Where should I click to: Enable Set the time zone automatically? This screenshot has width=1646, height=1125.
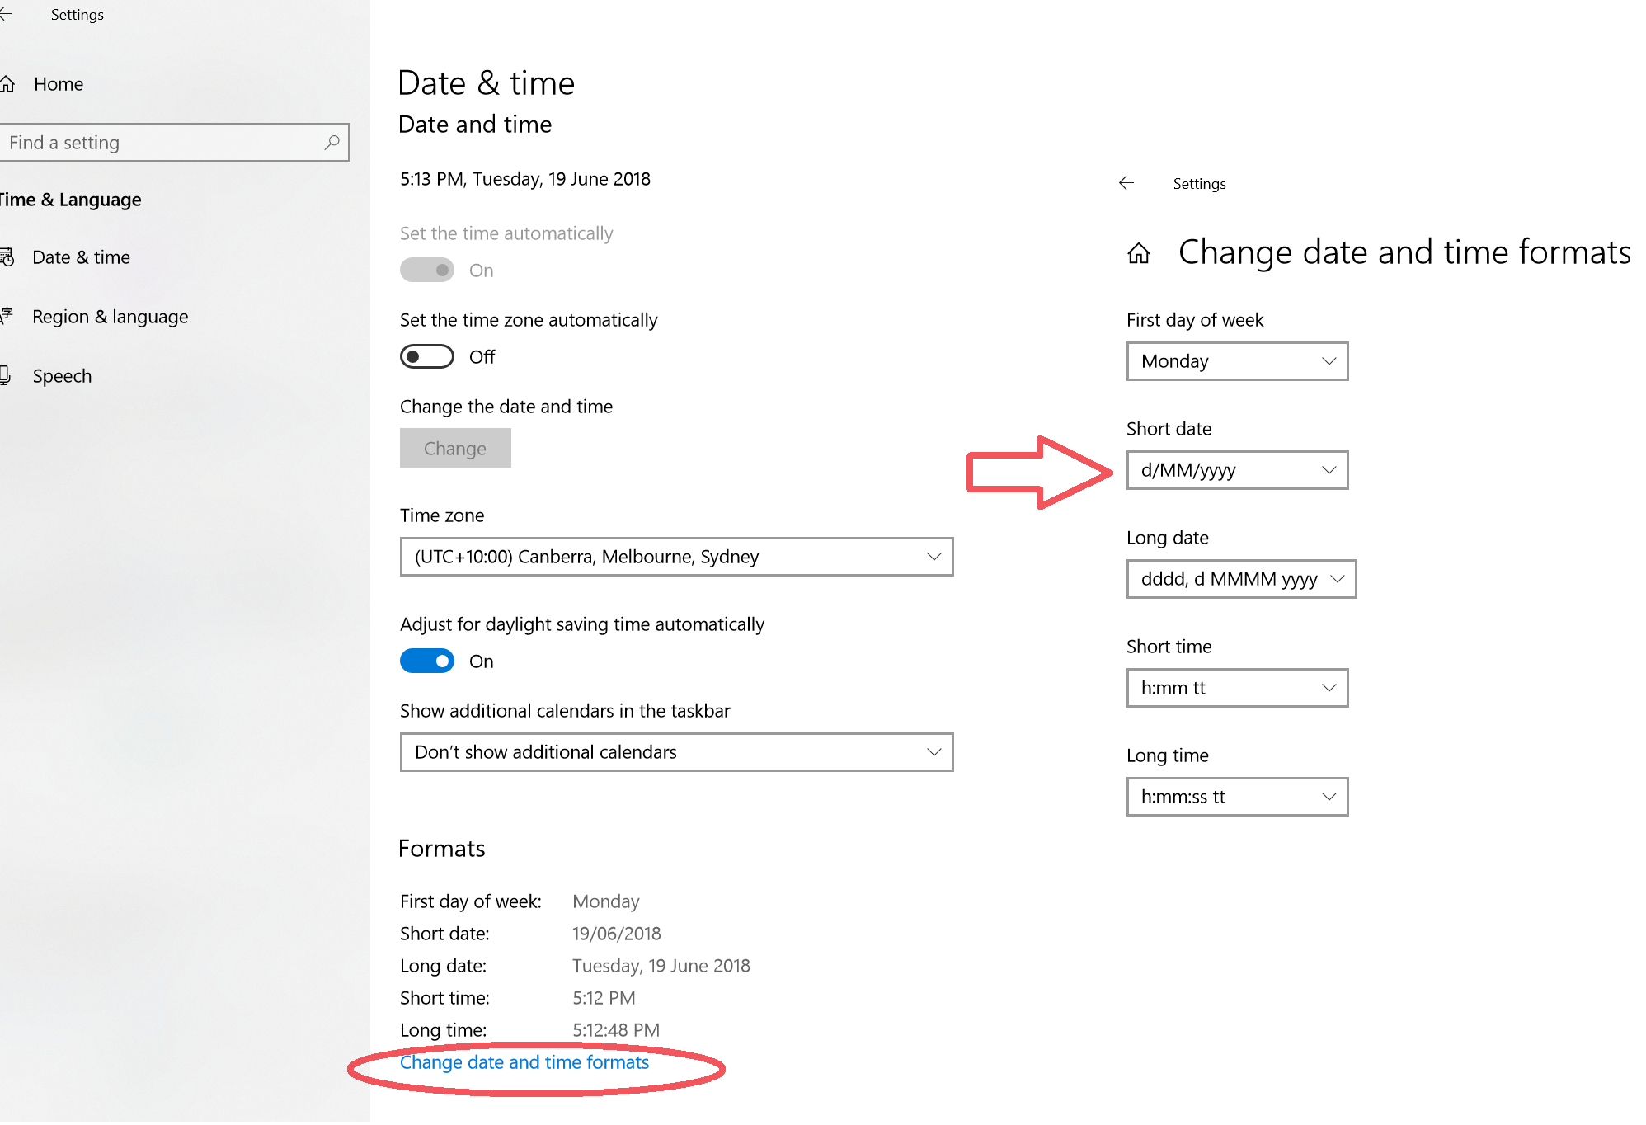click(x=426, y=356)
